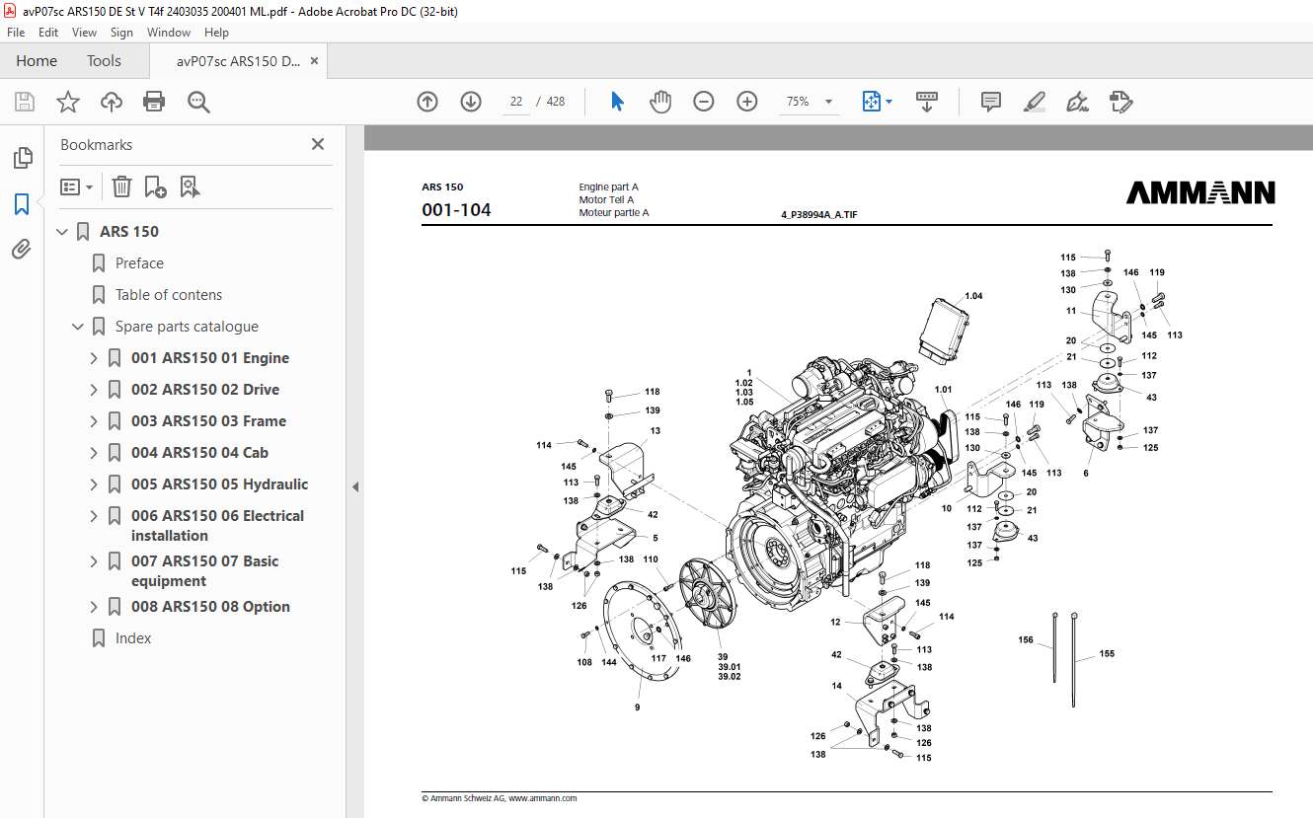The height and width of the screenshot is (818, 1313).
Task: Expand the 005 ARS150 05 Hydraulic bookmark
Action: click(x=94, y=484)
